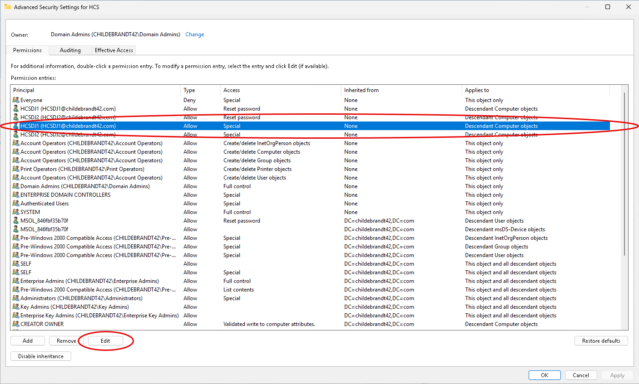639x384 pixels.
Task: Click the SYSTEM principal group icon
Action: click(x=16, y=212)
